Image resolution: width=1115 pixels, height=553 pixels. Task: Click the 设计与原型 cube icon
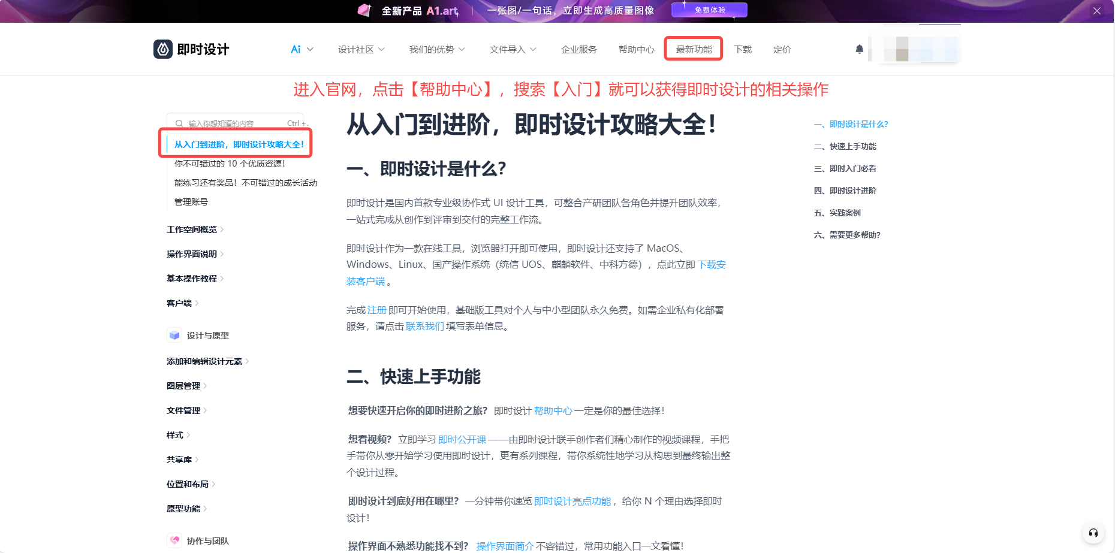click(x=174, y=335)
